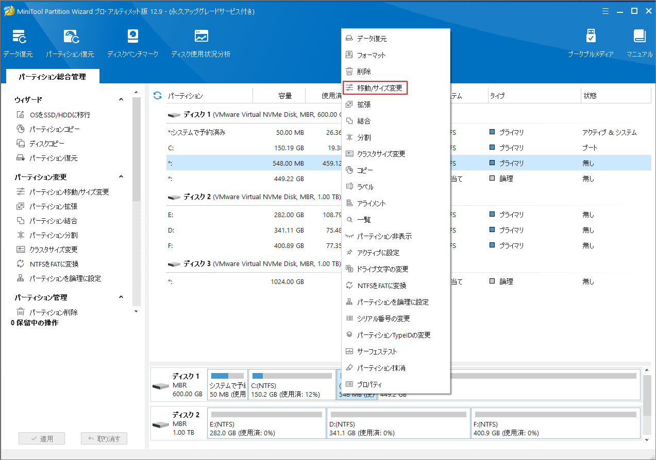656x460 pixels.
Task: Click sidebar scrollbar up arrow
Action: click(136, 93)
